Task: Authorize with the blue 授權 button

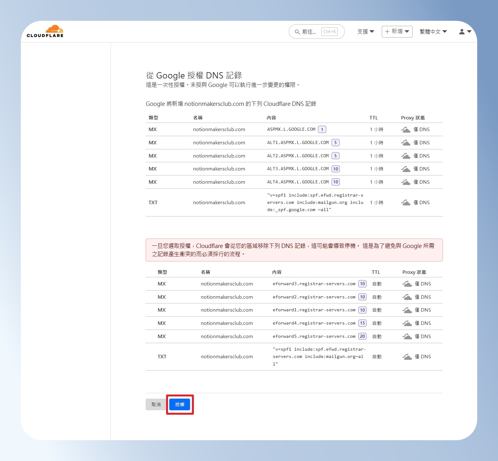Action: tap(180, 405)
